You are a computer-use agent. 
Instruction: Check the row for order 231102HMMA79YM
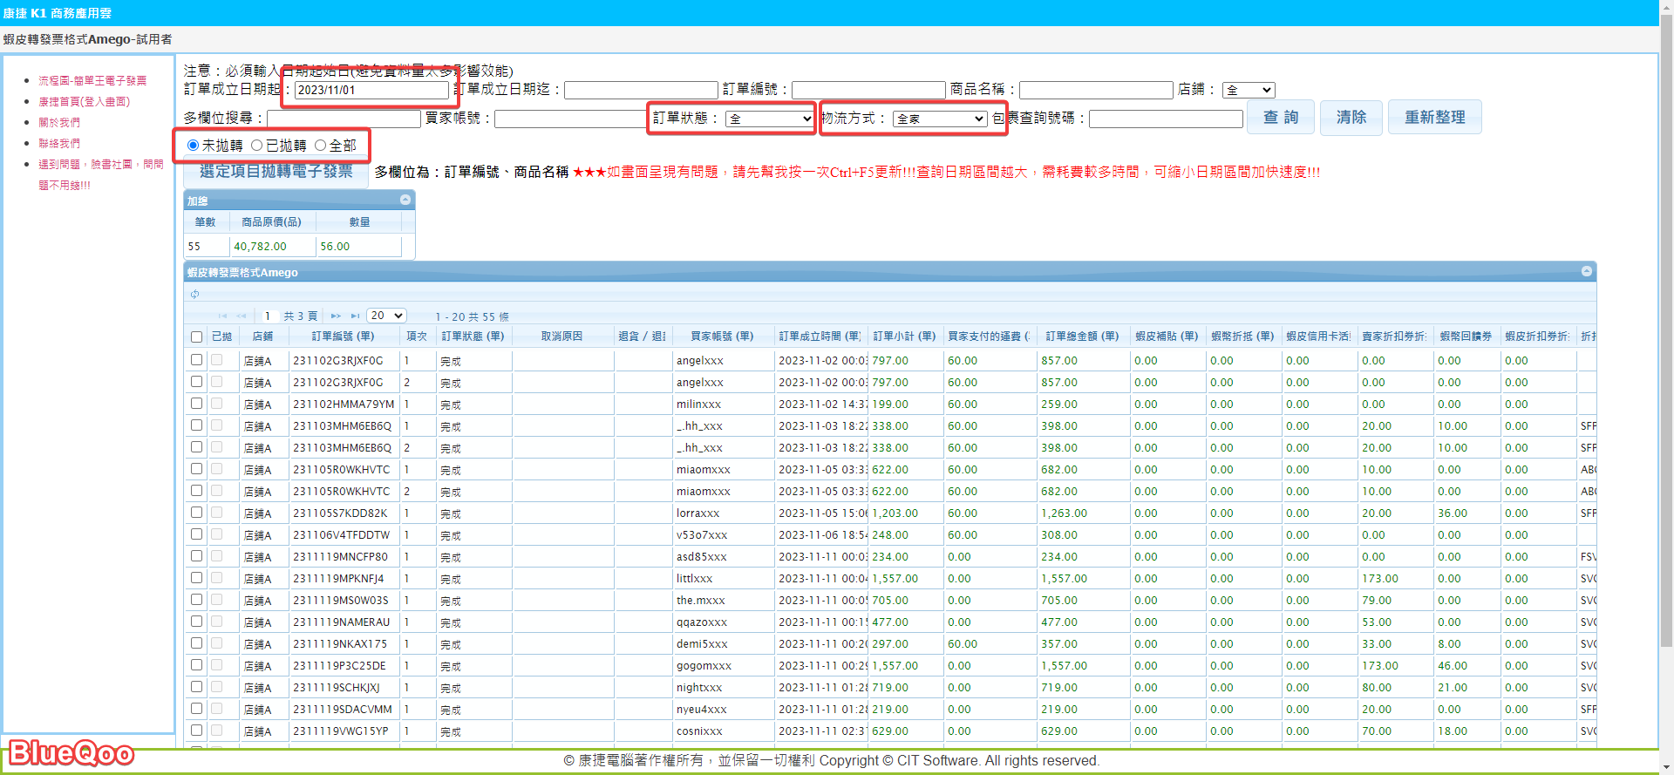pyautogui.click(x=196, y=404)
